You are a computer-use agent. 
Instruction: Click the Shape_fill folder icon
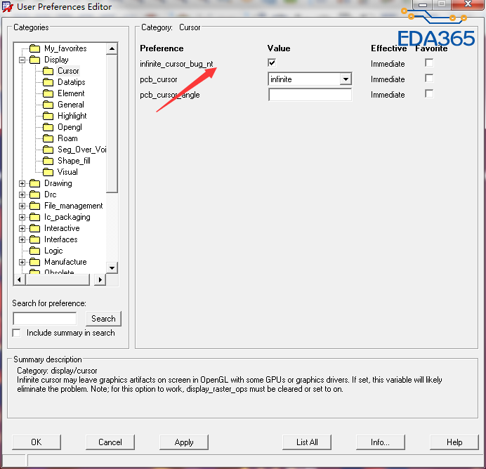coord(48,161)
